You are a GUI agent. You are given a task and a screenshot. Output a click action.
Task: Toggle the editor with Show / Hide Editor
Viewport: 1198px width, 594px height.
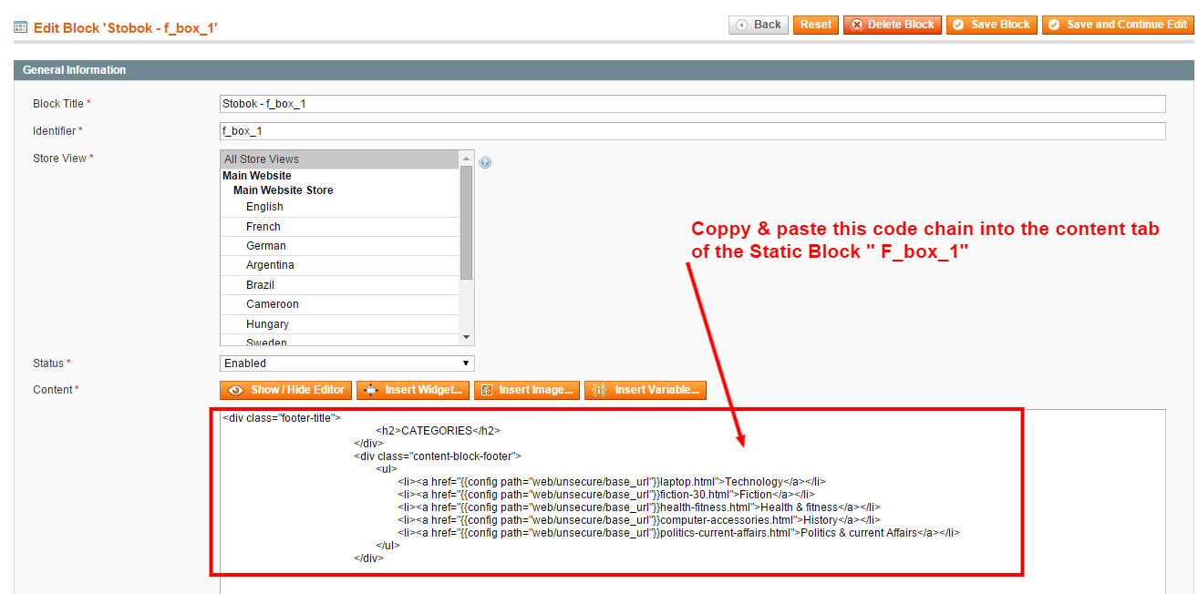point(285,390)
